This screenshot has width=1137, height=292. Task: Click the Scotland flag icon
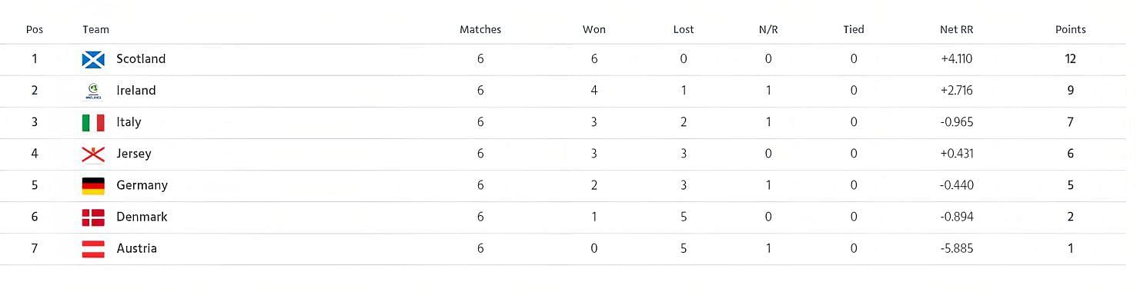point(93,59)
